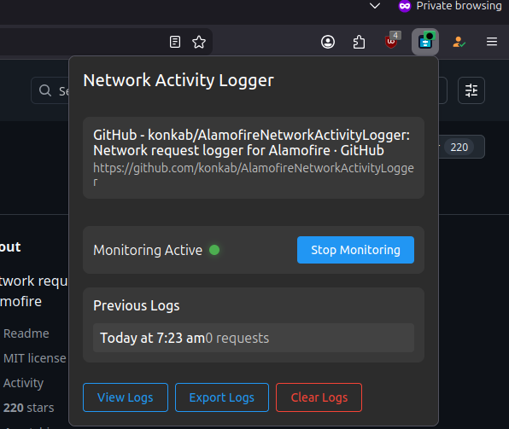509x429 pixels.
Task: Click the page title text in the popup
Action: click(x=251, y=142)
